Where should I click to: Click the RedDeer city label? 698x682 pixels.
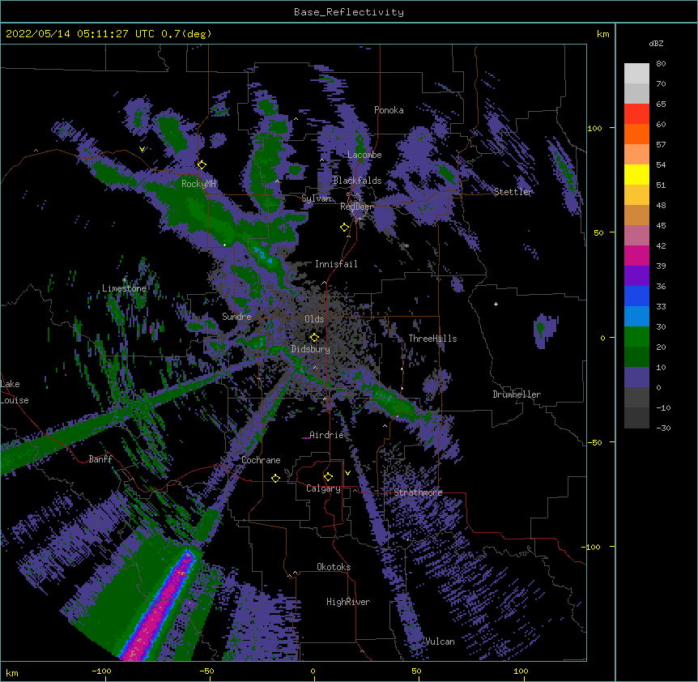[357, 207]
